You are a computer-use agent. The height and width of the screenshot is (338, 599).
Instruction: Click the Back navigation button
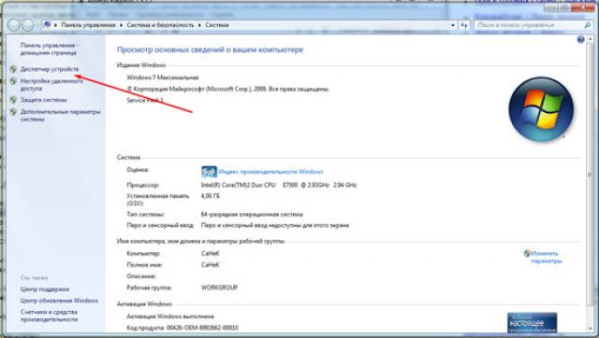14,25
